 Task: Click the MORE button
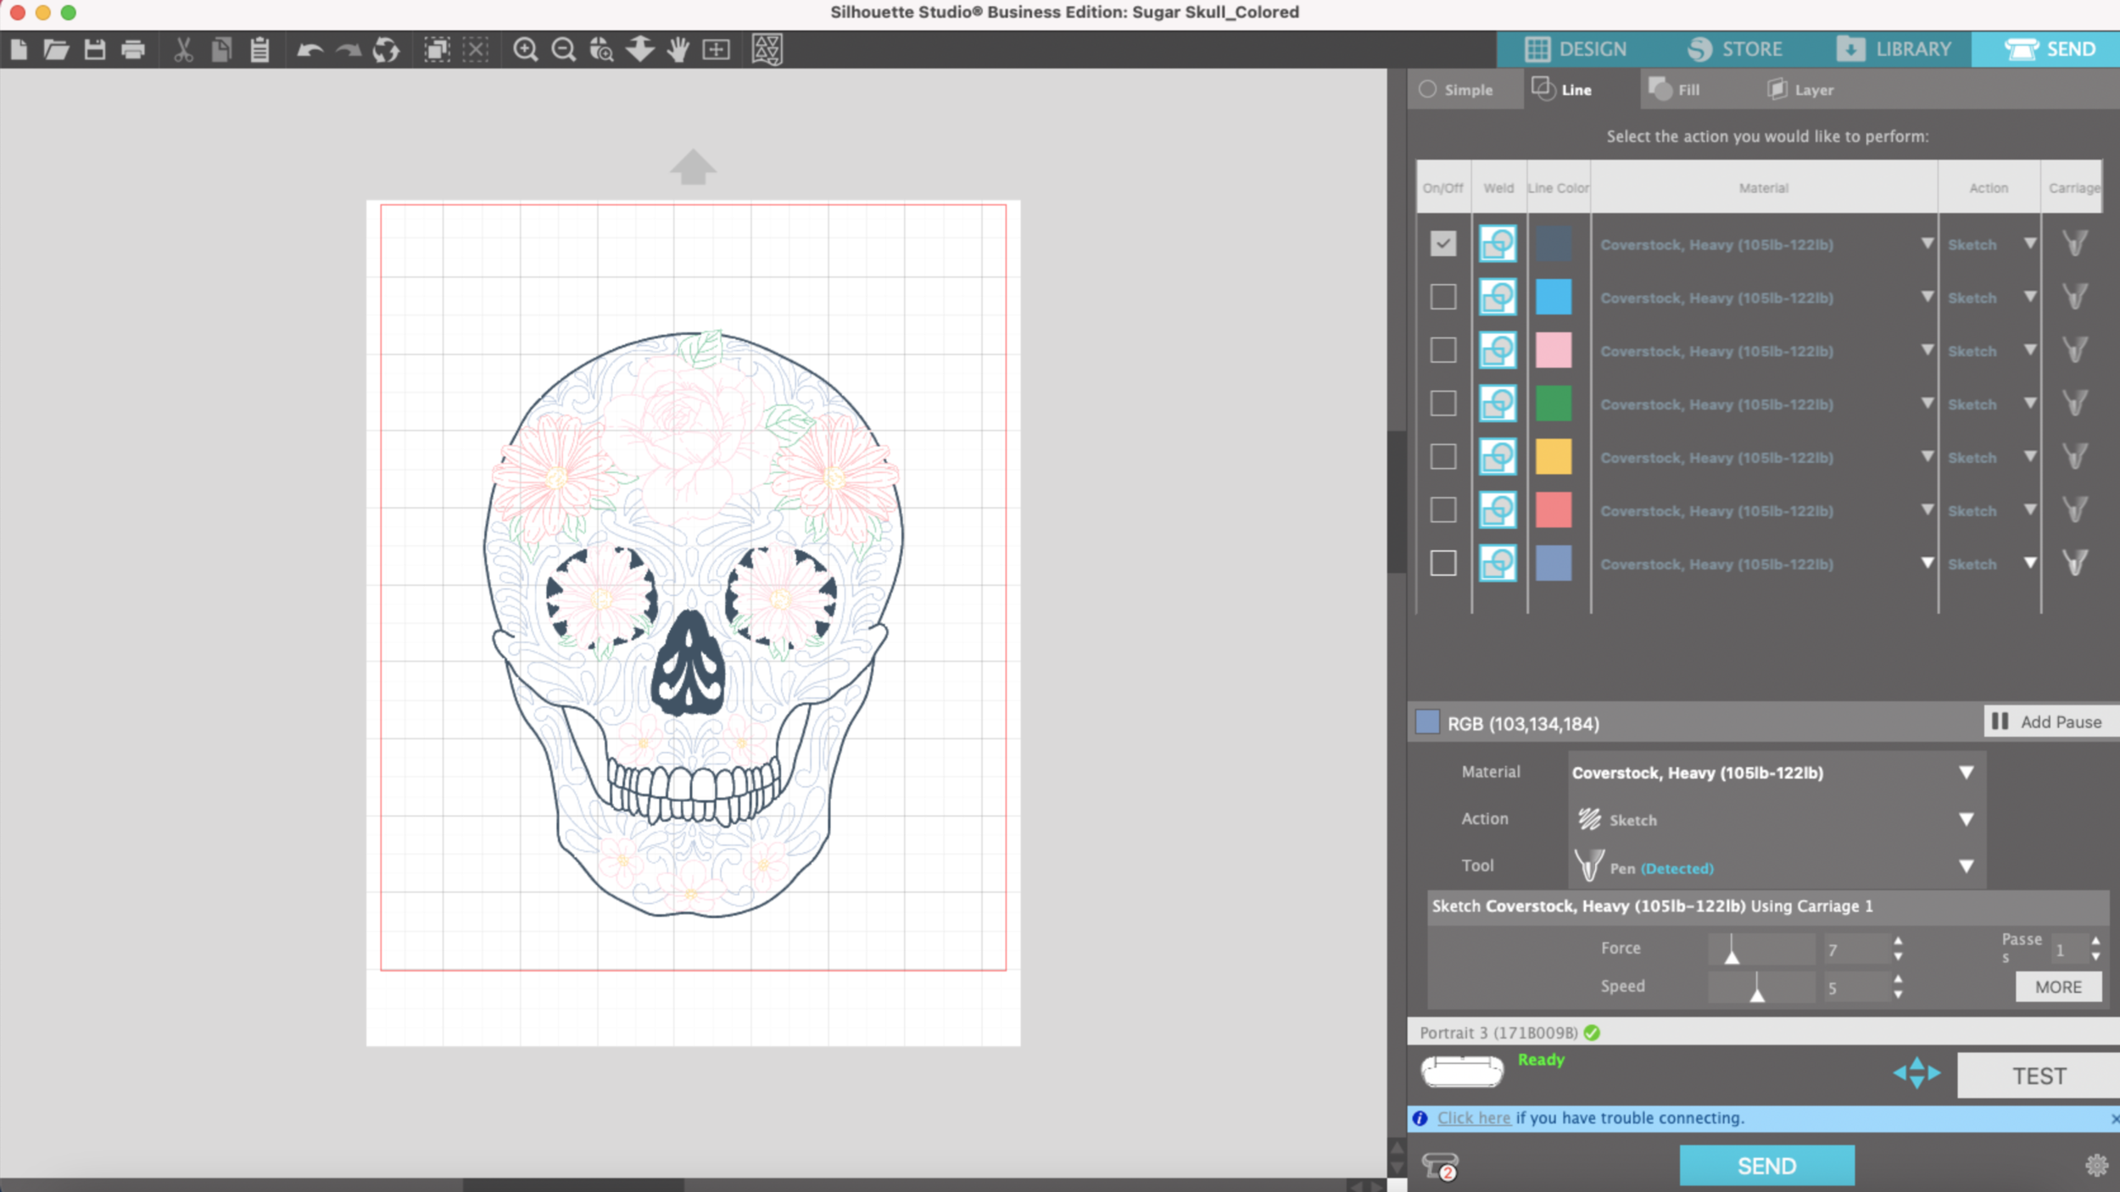pos(2058,987)
